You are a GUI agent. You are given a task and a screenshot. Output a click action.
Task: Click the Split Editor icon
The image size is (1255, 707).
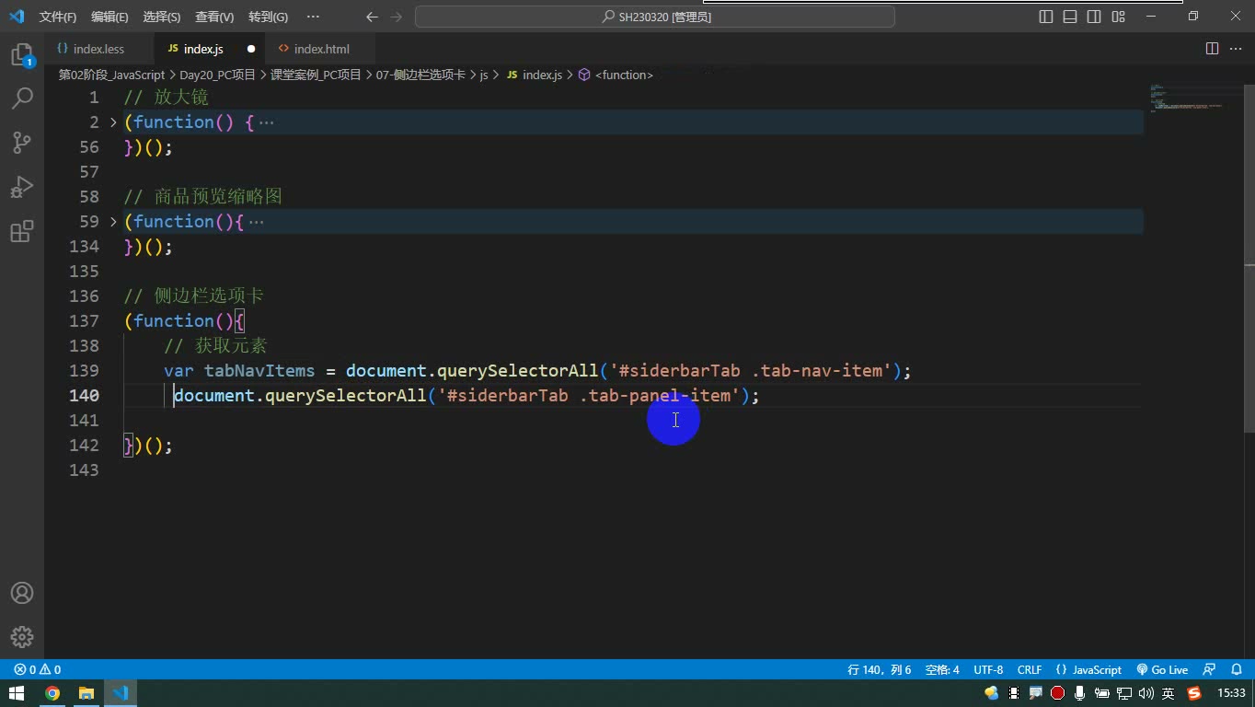(x=1212, y=49)
